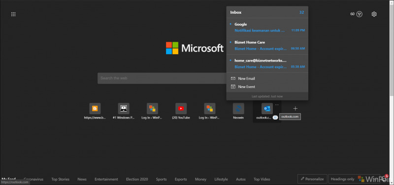
Task: Select the My Feed tab
Action: [x=8, y=179]
